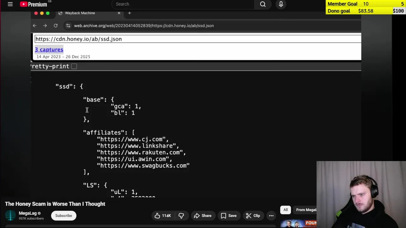This screenshot has width=406, height=228.
Task: Select the From MegaLag filter chip
Action: pyautogui.click(x=305, y=210)
